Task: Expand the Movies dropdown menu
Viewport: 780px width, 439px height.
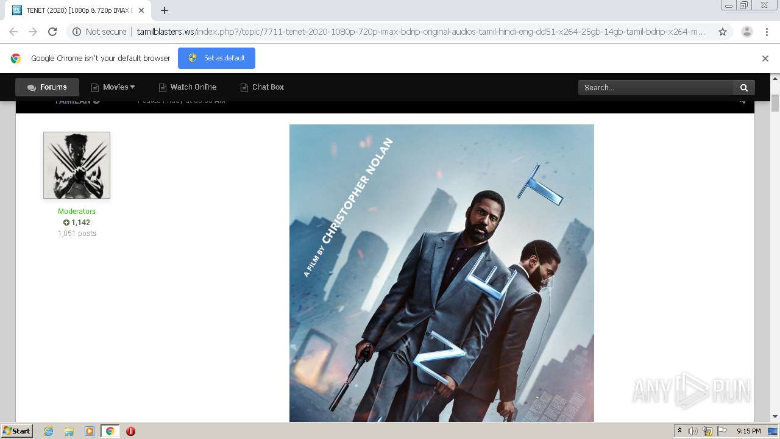Action: 113,87
